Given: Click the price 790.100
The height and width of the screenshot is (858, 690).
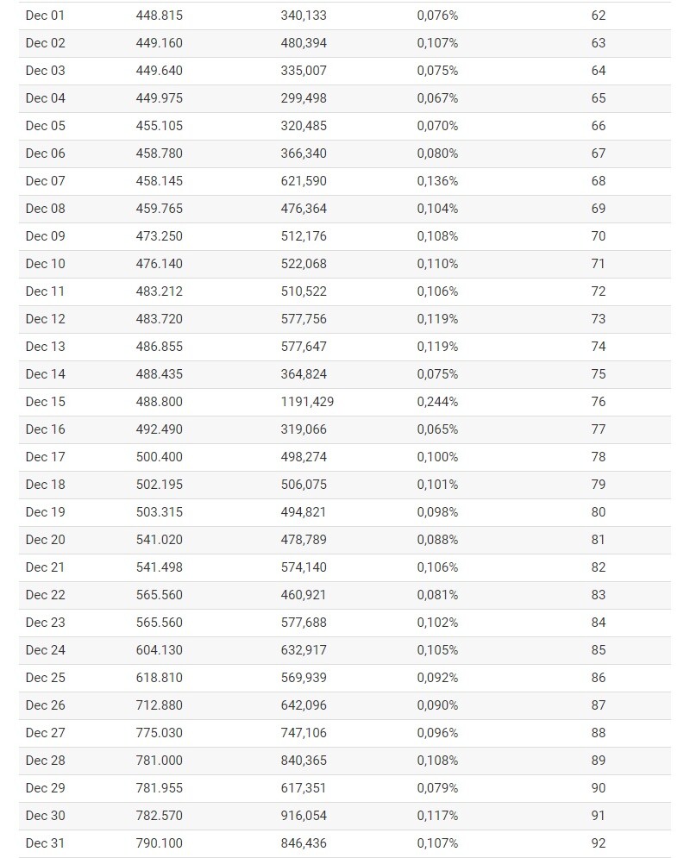Looking at the screenshot, I should coord(160,843).
